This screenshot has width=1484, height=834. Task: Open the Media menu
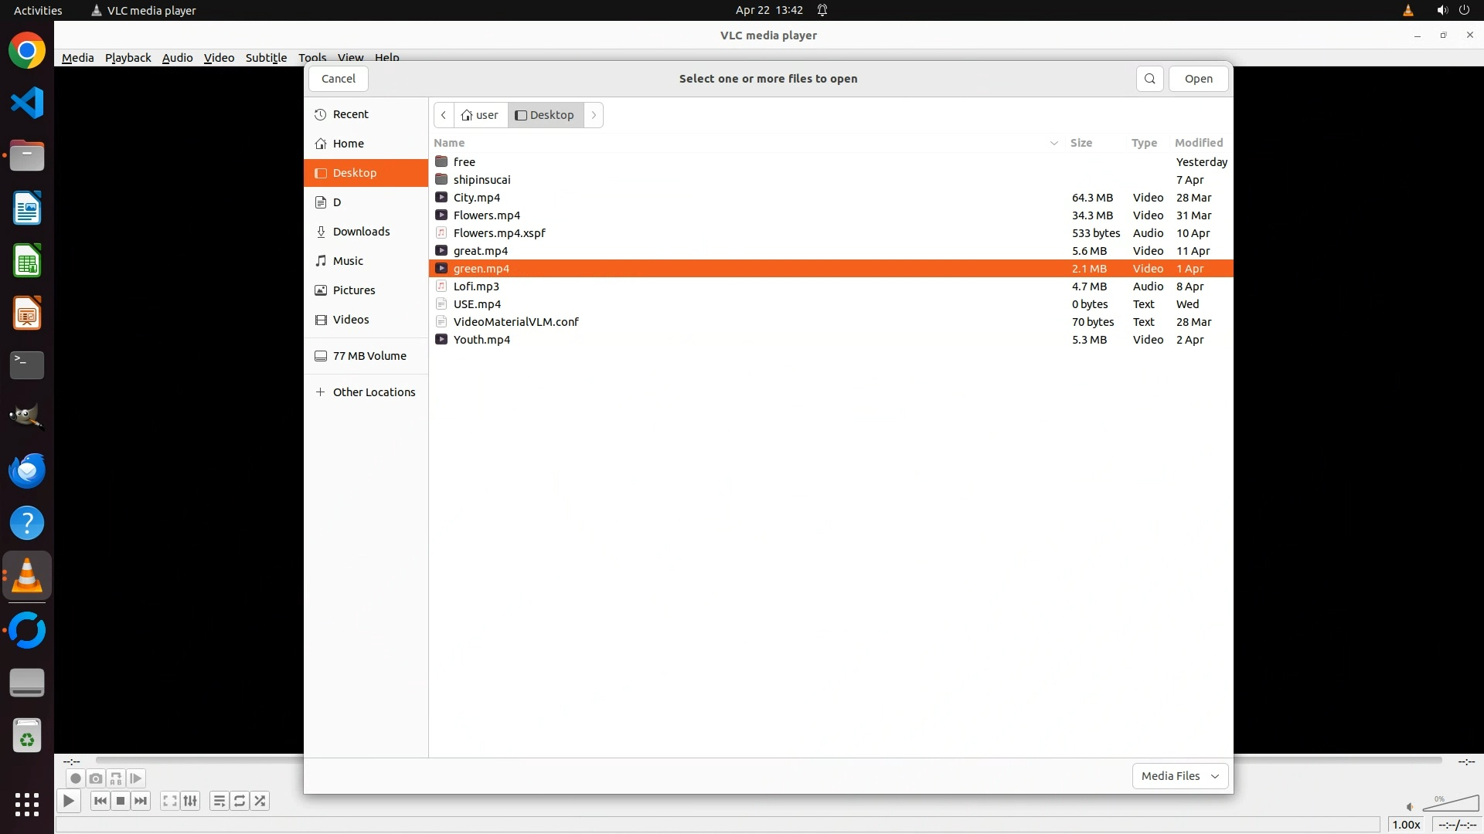coord(77,58)
